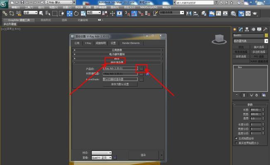This screenshot has height=165, width=270.
Task: Collapse the Assign Renderer rollout
Action: pos(117,62)
